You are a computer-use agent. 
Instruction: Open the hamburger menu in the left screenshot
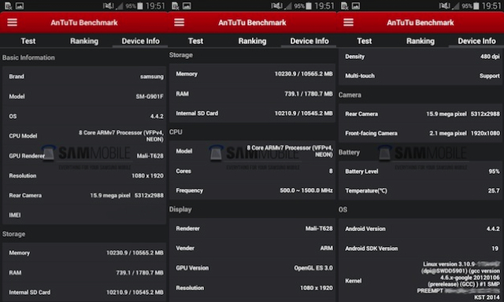coord(13,23)
